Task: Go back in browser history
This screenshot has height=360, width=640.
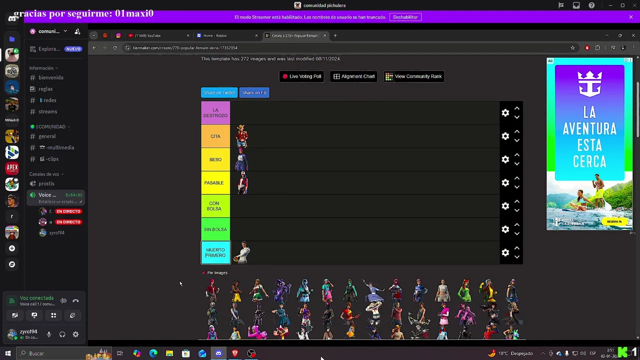Action: 94,48
